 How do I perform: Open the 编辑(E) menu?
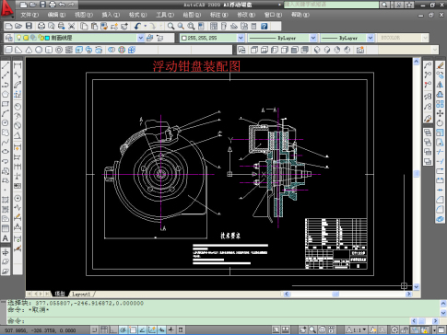56,15
